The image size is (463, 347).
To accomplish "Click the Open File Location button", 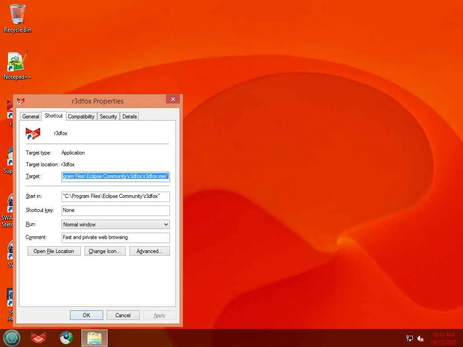I will 54,251.
